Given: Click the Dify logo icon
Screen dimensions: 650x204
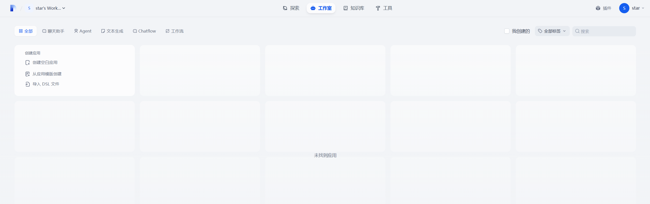Looking at the screenshot, I should click(13, 8).
